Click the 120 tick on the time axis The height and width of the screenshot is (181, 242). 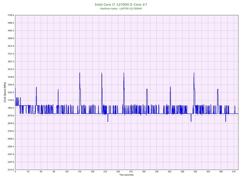(x=67, y=172)
